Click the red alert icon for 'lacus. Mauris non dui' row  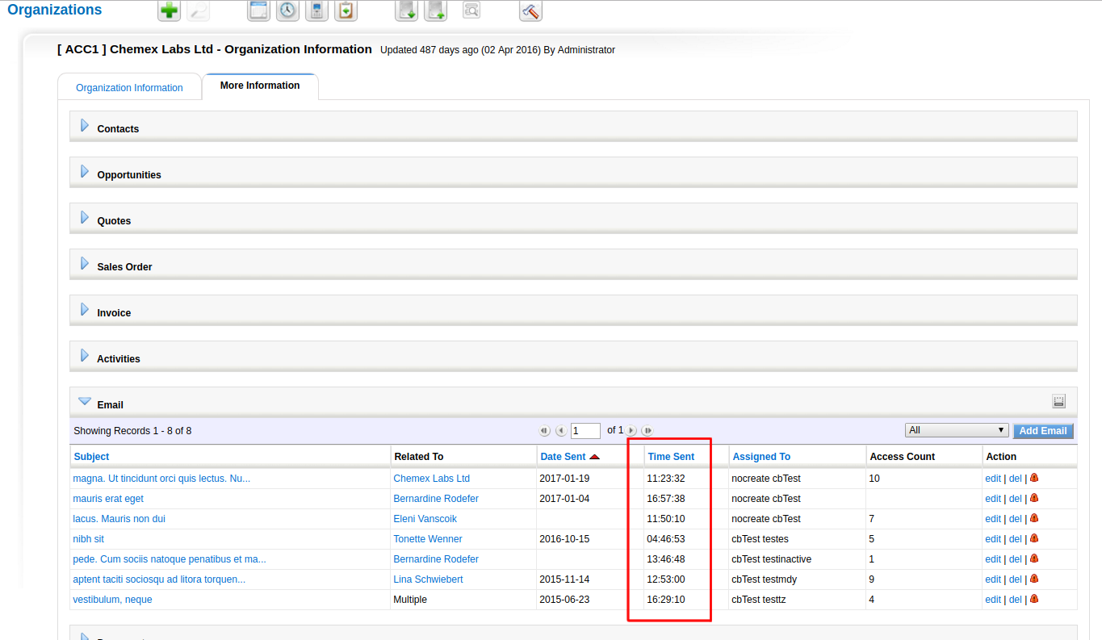pyautogui.click(x=1034, y=518)
